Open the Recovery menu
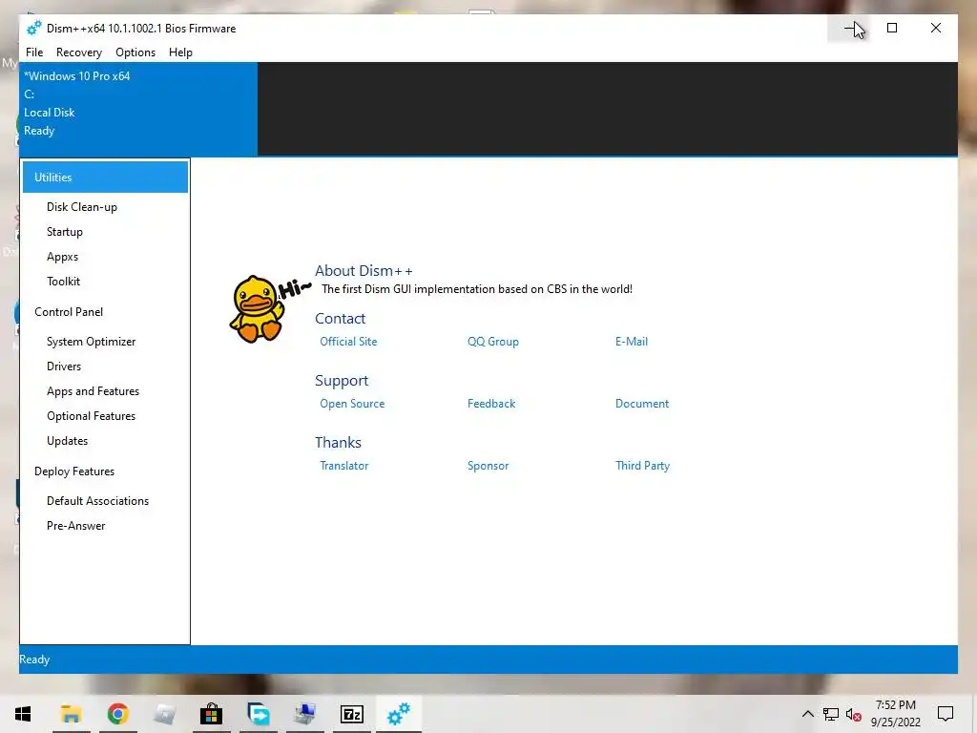Screen dimensions: 977x733 (79, 52)
